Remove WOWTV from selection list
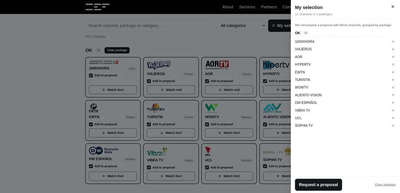 [393, 88]
